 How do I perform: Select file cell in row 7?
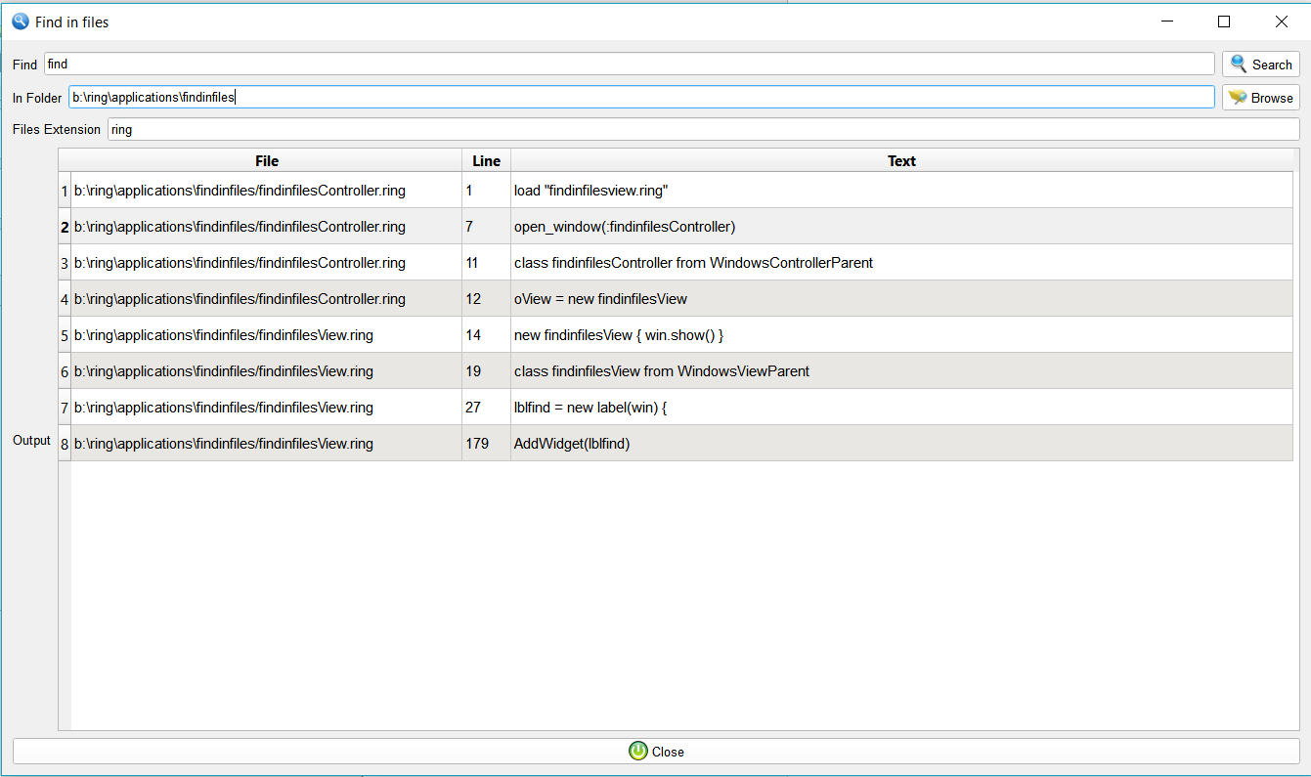click(x=267, y=408)
